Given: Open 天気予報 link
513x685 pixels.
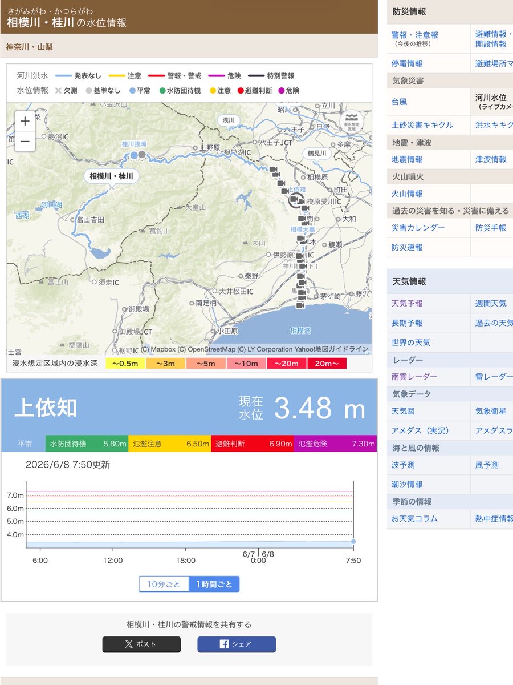Looking at the screenshot, I should tap(407, 303).
